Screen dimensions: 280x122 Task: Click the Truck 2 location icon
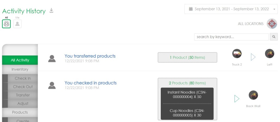click(237, 54)
